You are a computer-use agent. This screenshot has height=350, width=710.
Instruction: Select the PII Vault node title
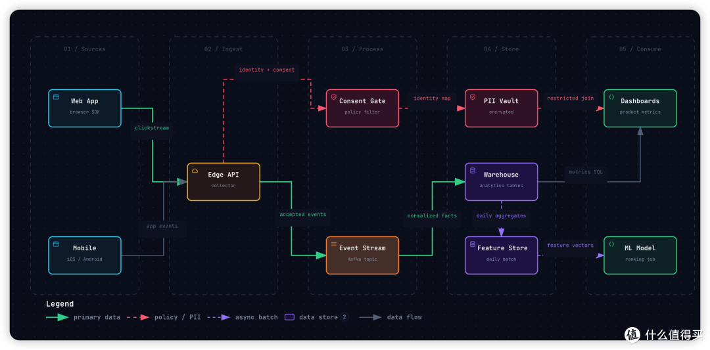tap(501, 101)
